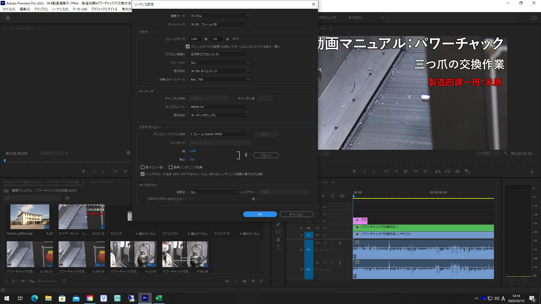The image size is (541, 304).
Task: Select the Type tool
Action: [x=278, y=247]
